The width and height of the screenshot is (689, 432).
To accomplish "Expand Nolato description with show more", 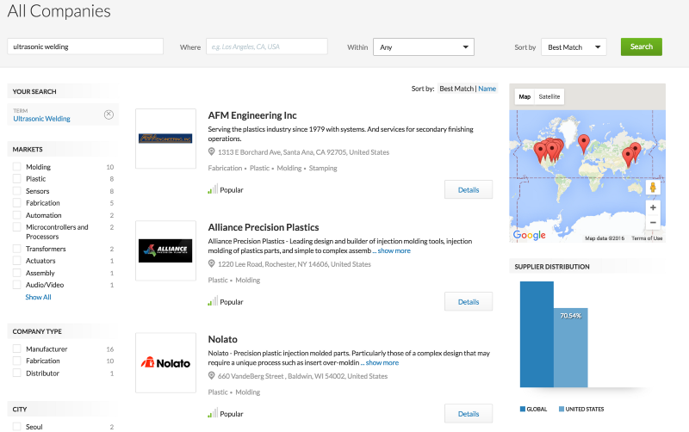I will (382, 362).
